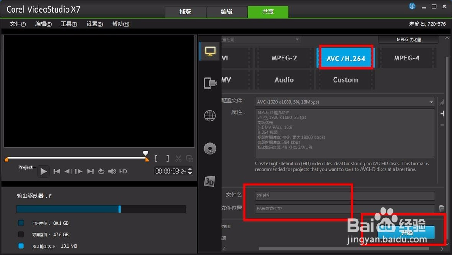
Task: Click the scissors split clip icon
Action: click(179, 158)
